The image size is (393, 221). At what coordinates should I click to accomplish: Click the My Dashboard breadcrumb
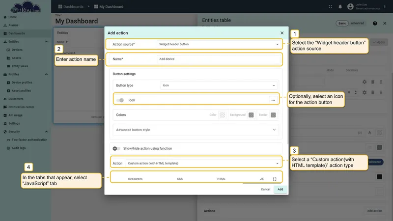pyautogui.click(x=109, y=7)
